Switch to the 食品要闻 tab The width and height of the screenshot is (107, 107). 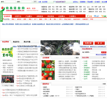(x=5, y=42)
